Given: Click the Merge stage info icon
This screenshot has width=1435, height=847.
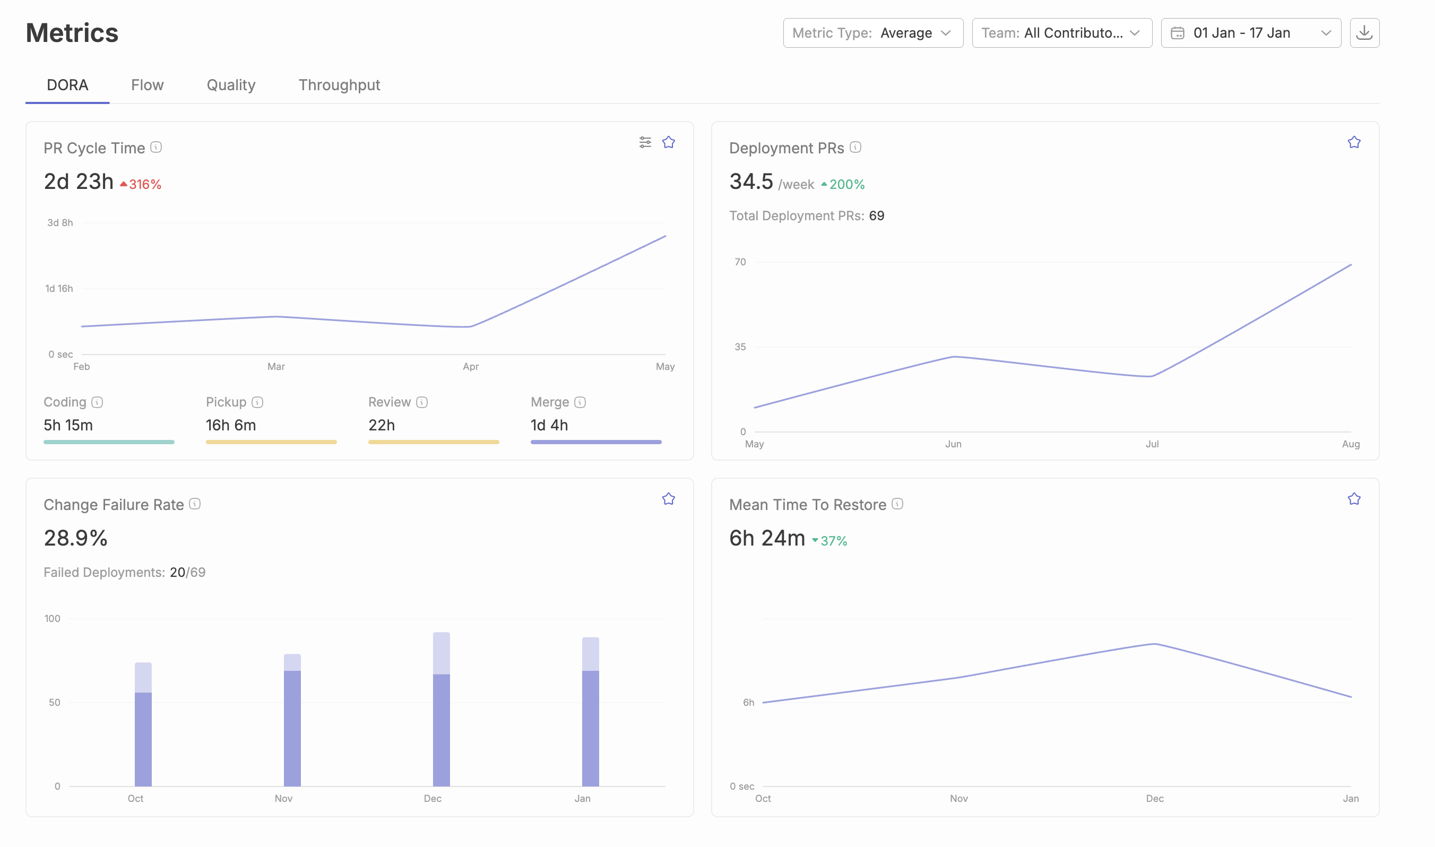Looking at the screenshot, I should click(x=580, y=402).
